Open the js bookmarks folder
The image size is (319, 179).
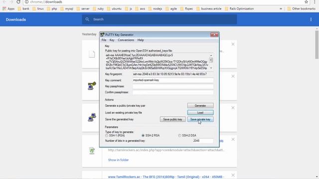[129, 9]
